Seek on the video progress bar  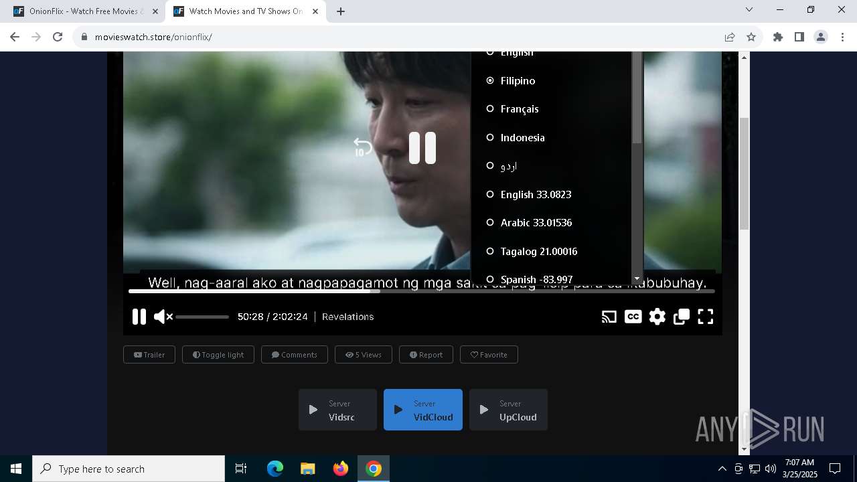tap(422, 291)
